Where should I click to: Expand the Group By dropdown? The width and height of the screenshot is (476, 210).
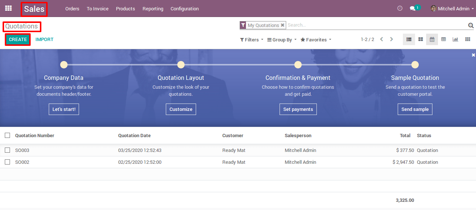282,40
